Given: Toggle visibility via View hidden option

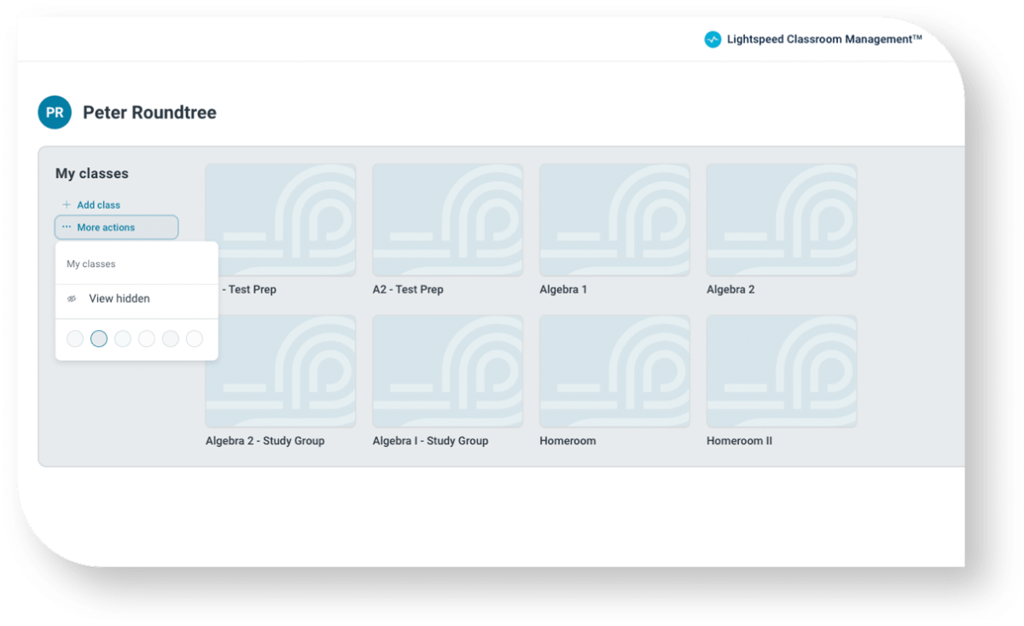Looking at the screenshot, I should (118, 299).
